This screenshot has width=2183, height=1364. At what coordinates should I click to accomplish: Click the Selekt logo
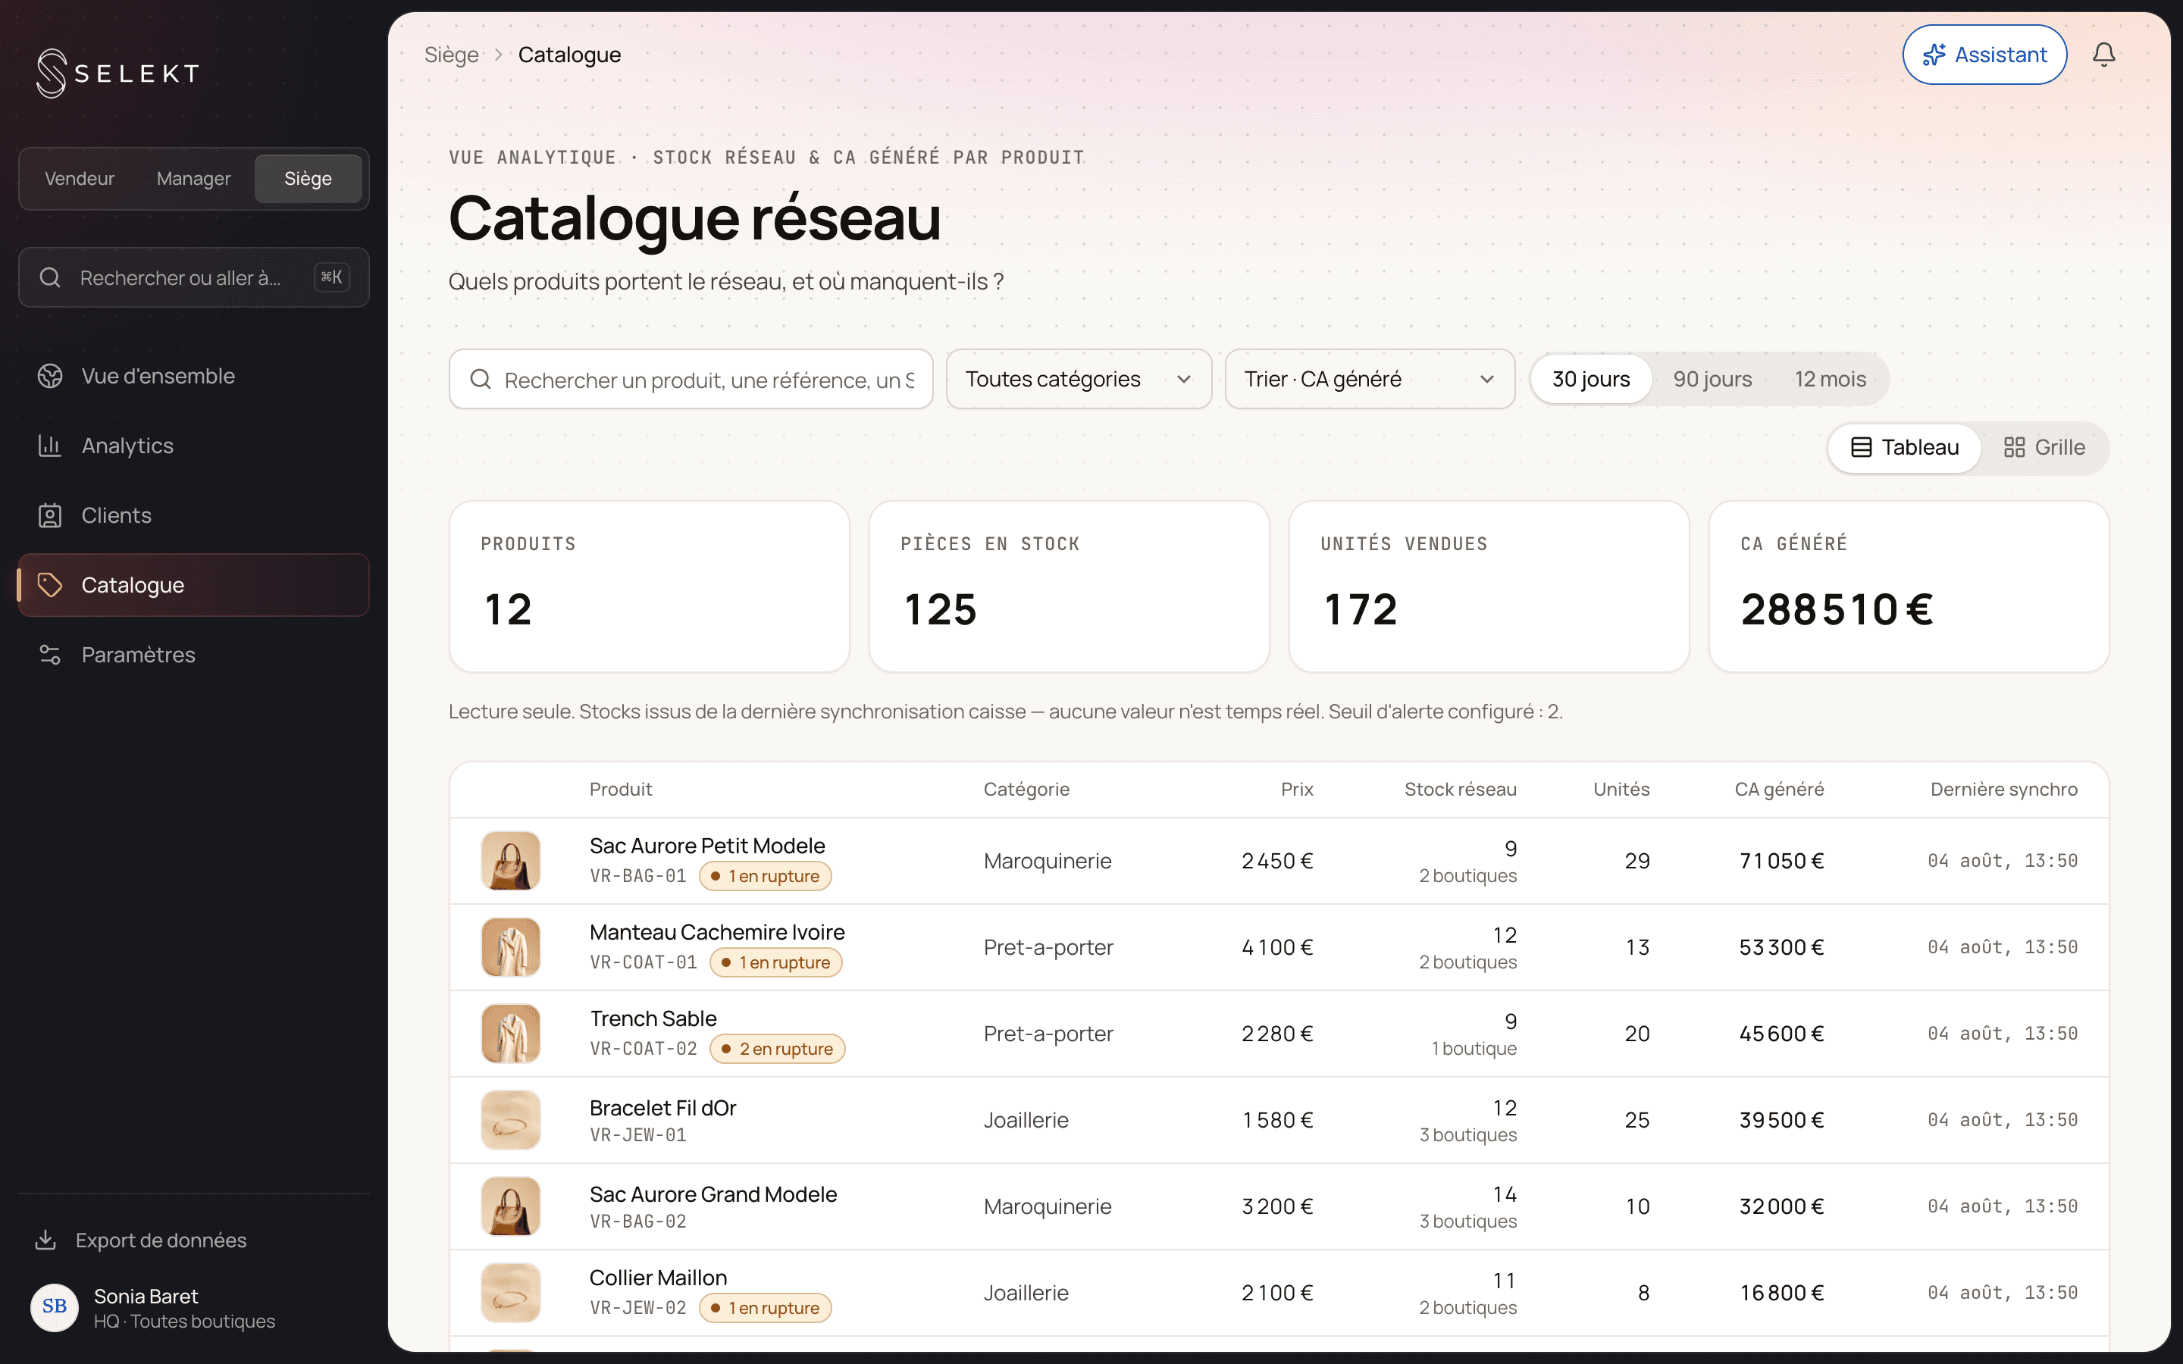[x=117, y=73]
